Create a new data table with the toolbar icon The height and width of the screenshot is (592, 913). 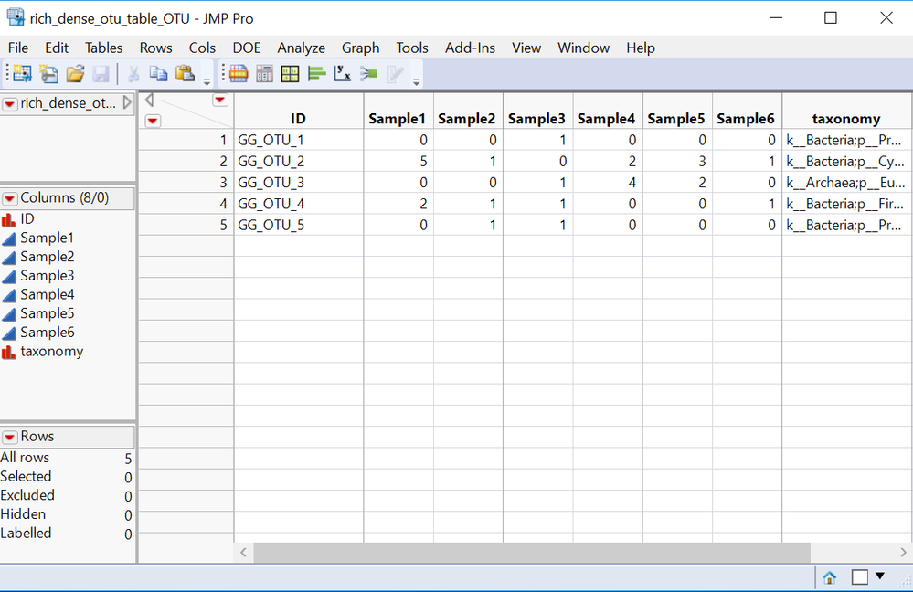23,73
